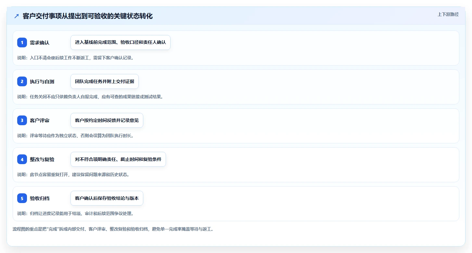This screenshot has height=253, width=472.
Task: Select the 需求确认 step name
Action: (x=40, y=42)
